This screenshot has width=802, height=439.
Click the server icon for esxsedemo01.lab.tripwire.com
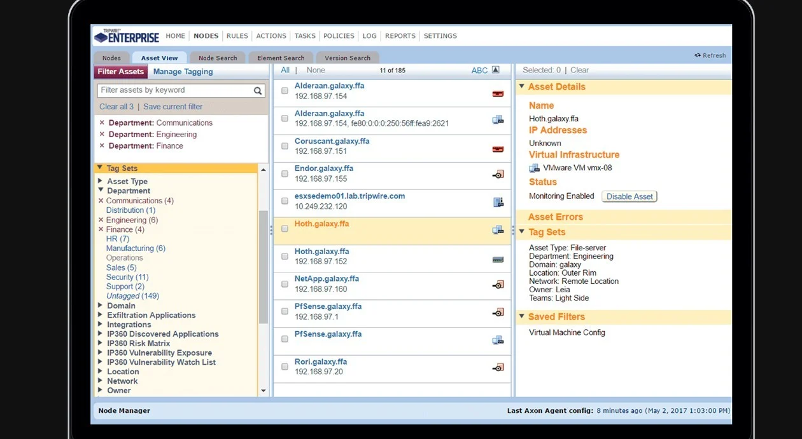[x=498, y=202]
